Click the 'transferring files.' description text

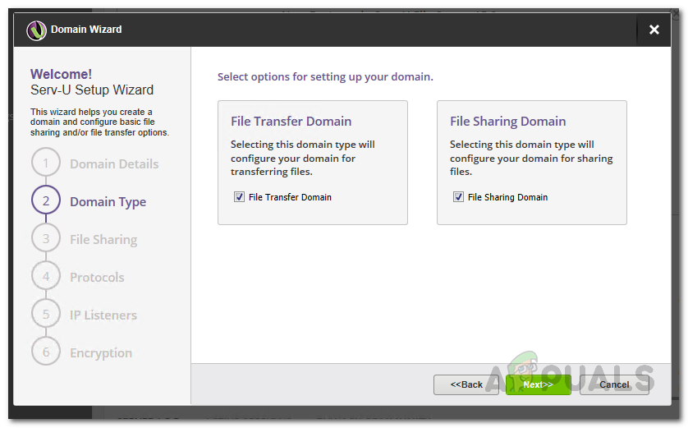coord(272,172)
